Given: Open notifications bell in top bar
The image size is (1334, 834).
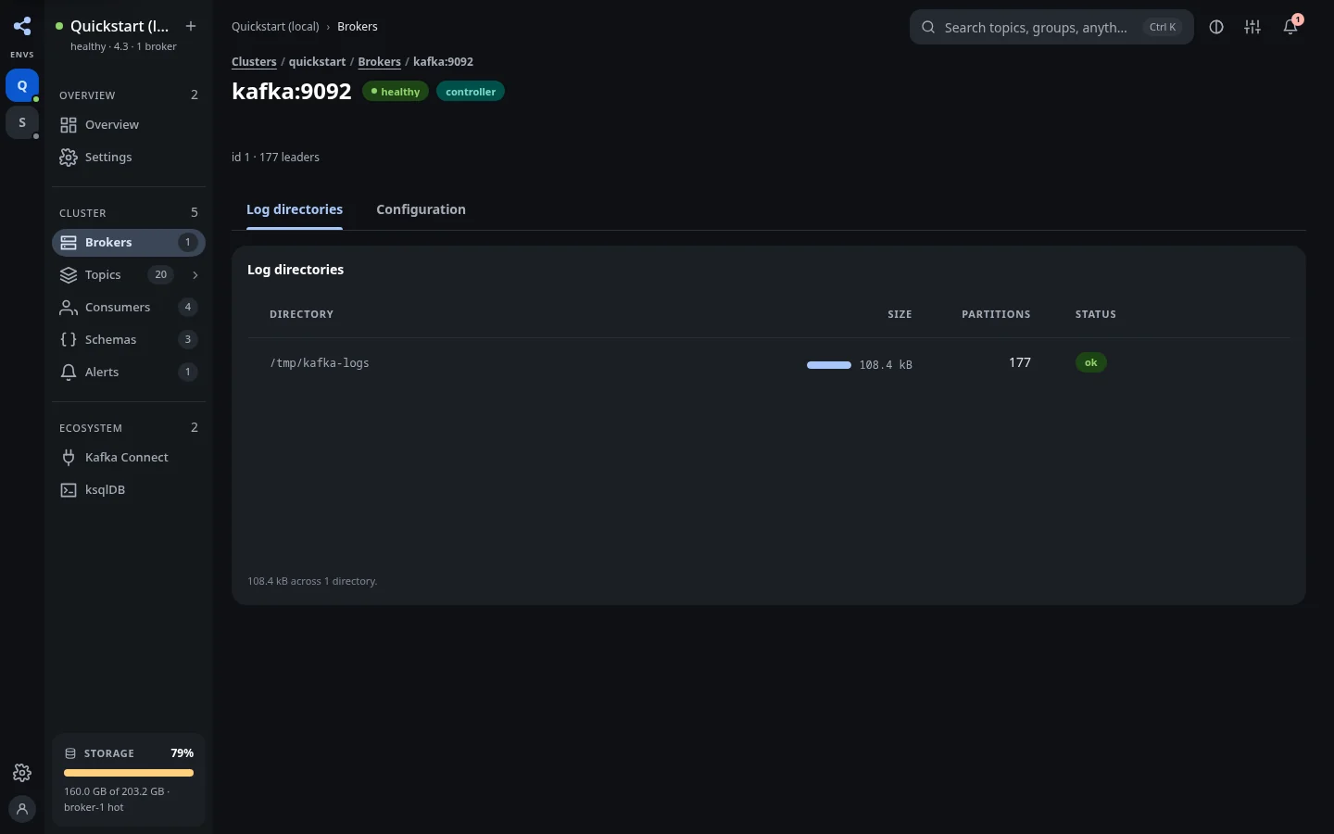Looking at the screenshot, I should (1290, 27).
